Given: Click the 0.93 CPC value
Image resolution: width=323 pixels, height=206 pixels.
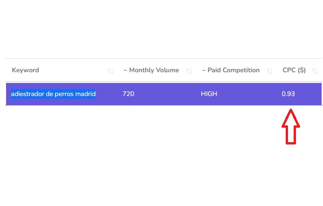Looking at the screenshot, I should (x=288, y=94).
